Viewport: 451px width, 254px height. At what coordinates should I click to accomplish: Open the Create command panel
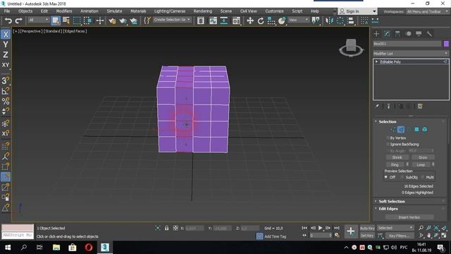[376, 34]
